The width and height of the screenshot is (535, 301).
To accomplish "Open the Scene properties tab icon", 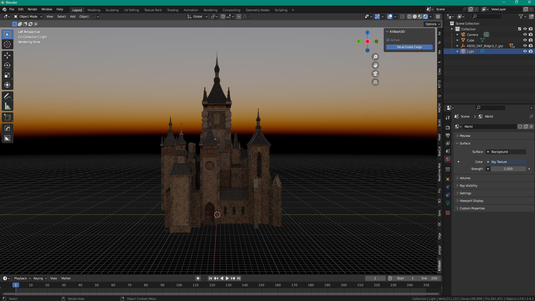I will pos(448,151).
